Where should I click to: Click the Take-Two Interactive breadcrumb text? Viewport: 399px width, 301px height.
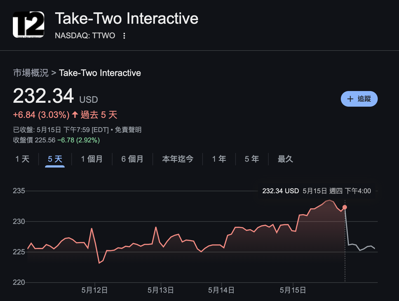(x=100, y=73)
